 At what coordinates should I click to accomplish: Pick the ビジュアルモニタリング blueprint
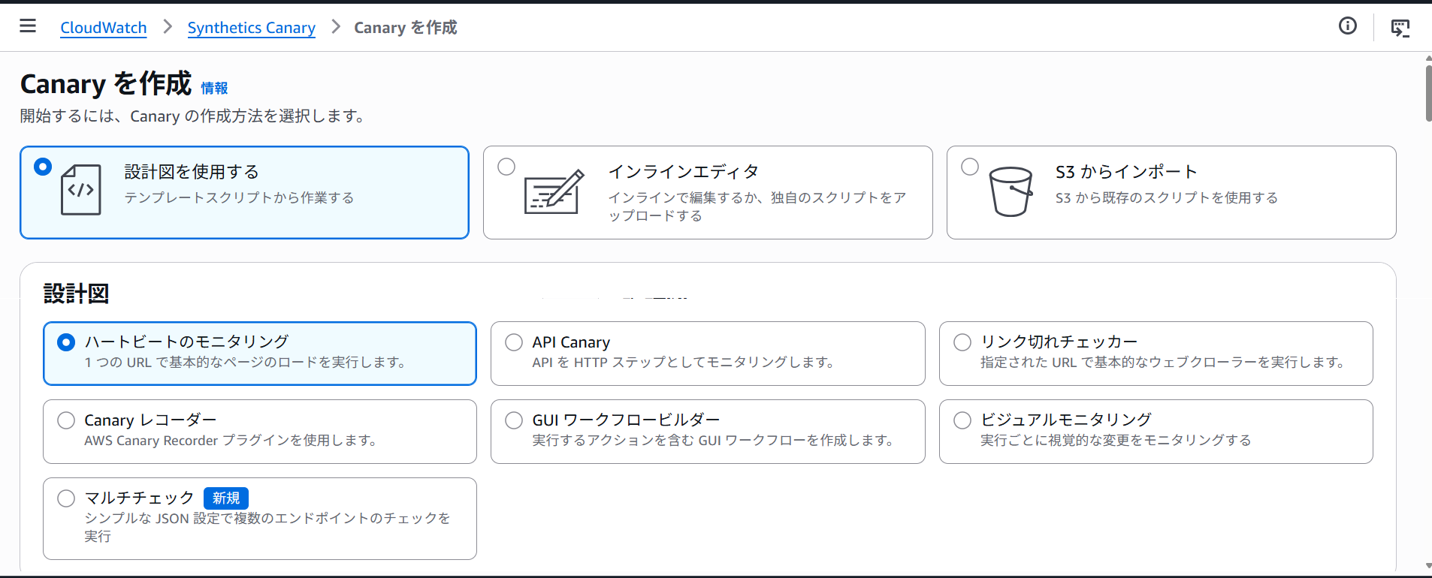tap(962, 420)
